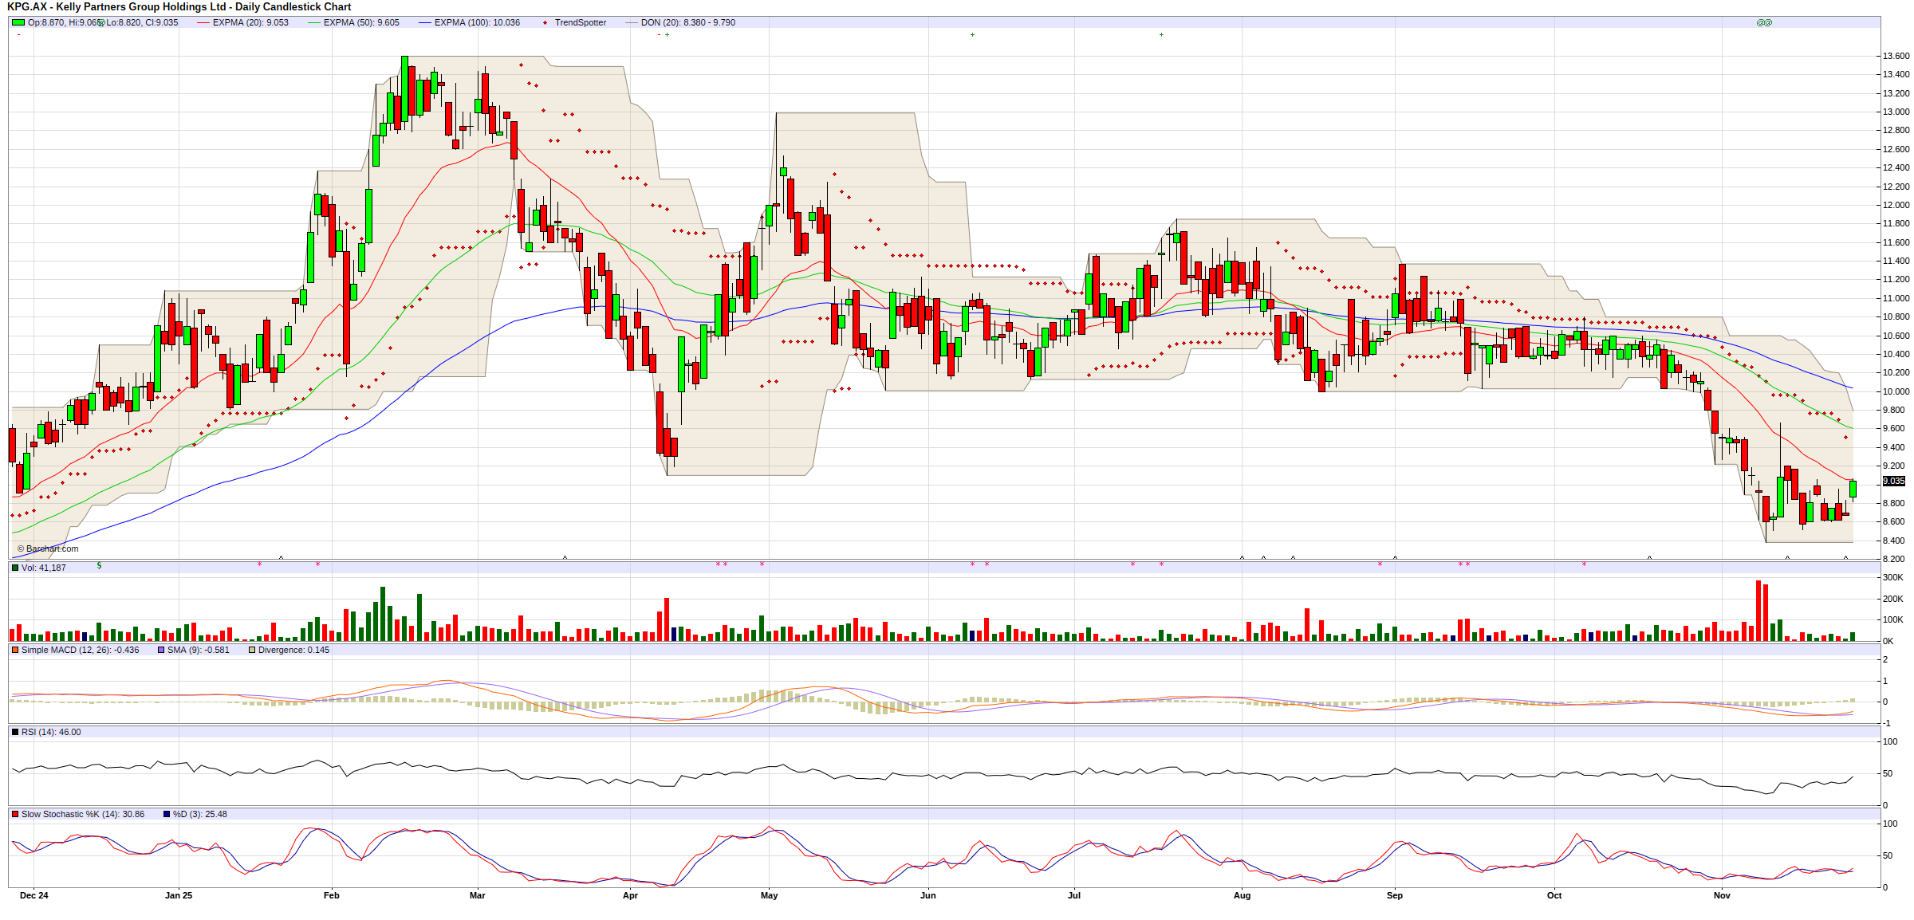Click the May label on the date axis
This screenshot has width=1914, height=920.
(769, 895)
